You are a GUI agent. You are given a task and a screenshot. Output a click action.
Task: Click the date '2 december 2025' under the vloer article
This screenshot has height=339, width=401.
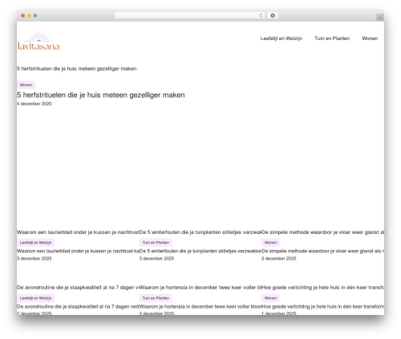[279, 258]
